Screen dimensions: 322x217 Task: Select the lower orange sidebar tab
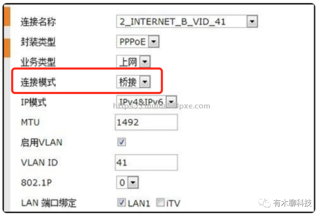(x=7, y=48)
